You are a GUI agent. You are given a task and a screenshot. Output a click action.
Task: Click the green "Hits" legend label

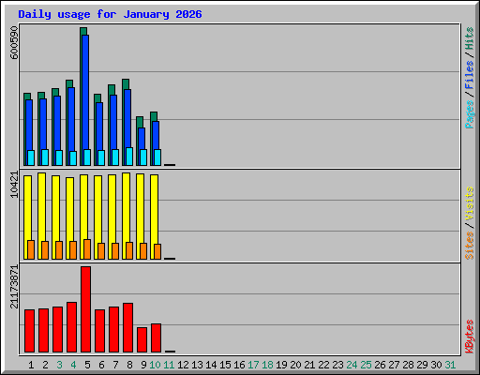coord(470,38)
